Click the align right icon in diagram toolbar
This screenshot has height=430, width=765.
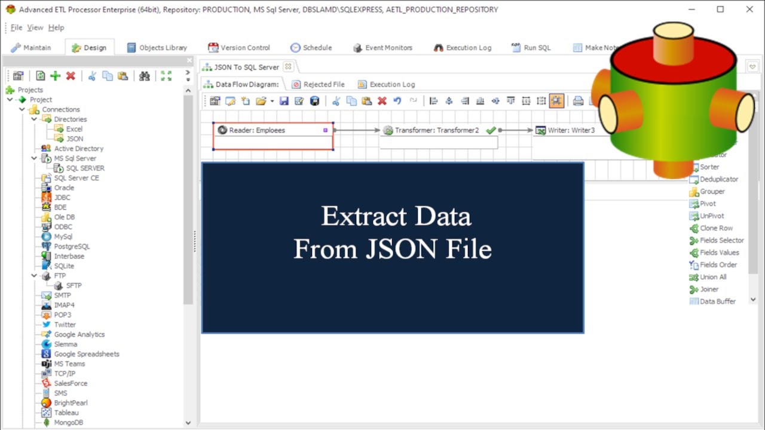pyautogui.click(x=465, y=101)
